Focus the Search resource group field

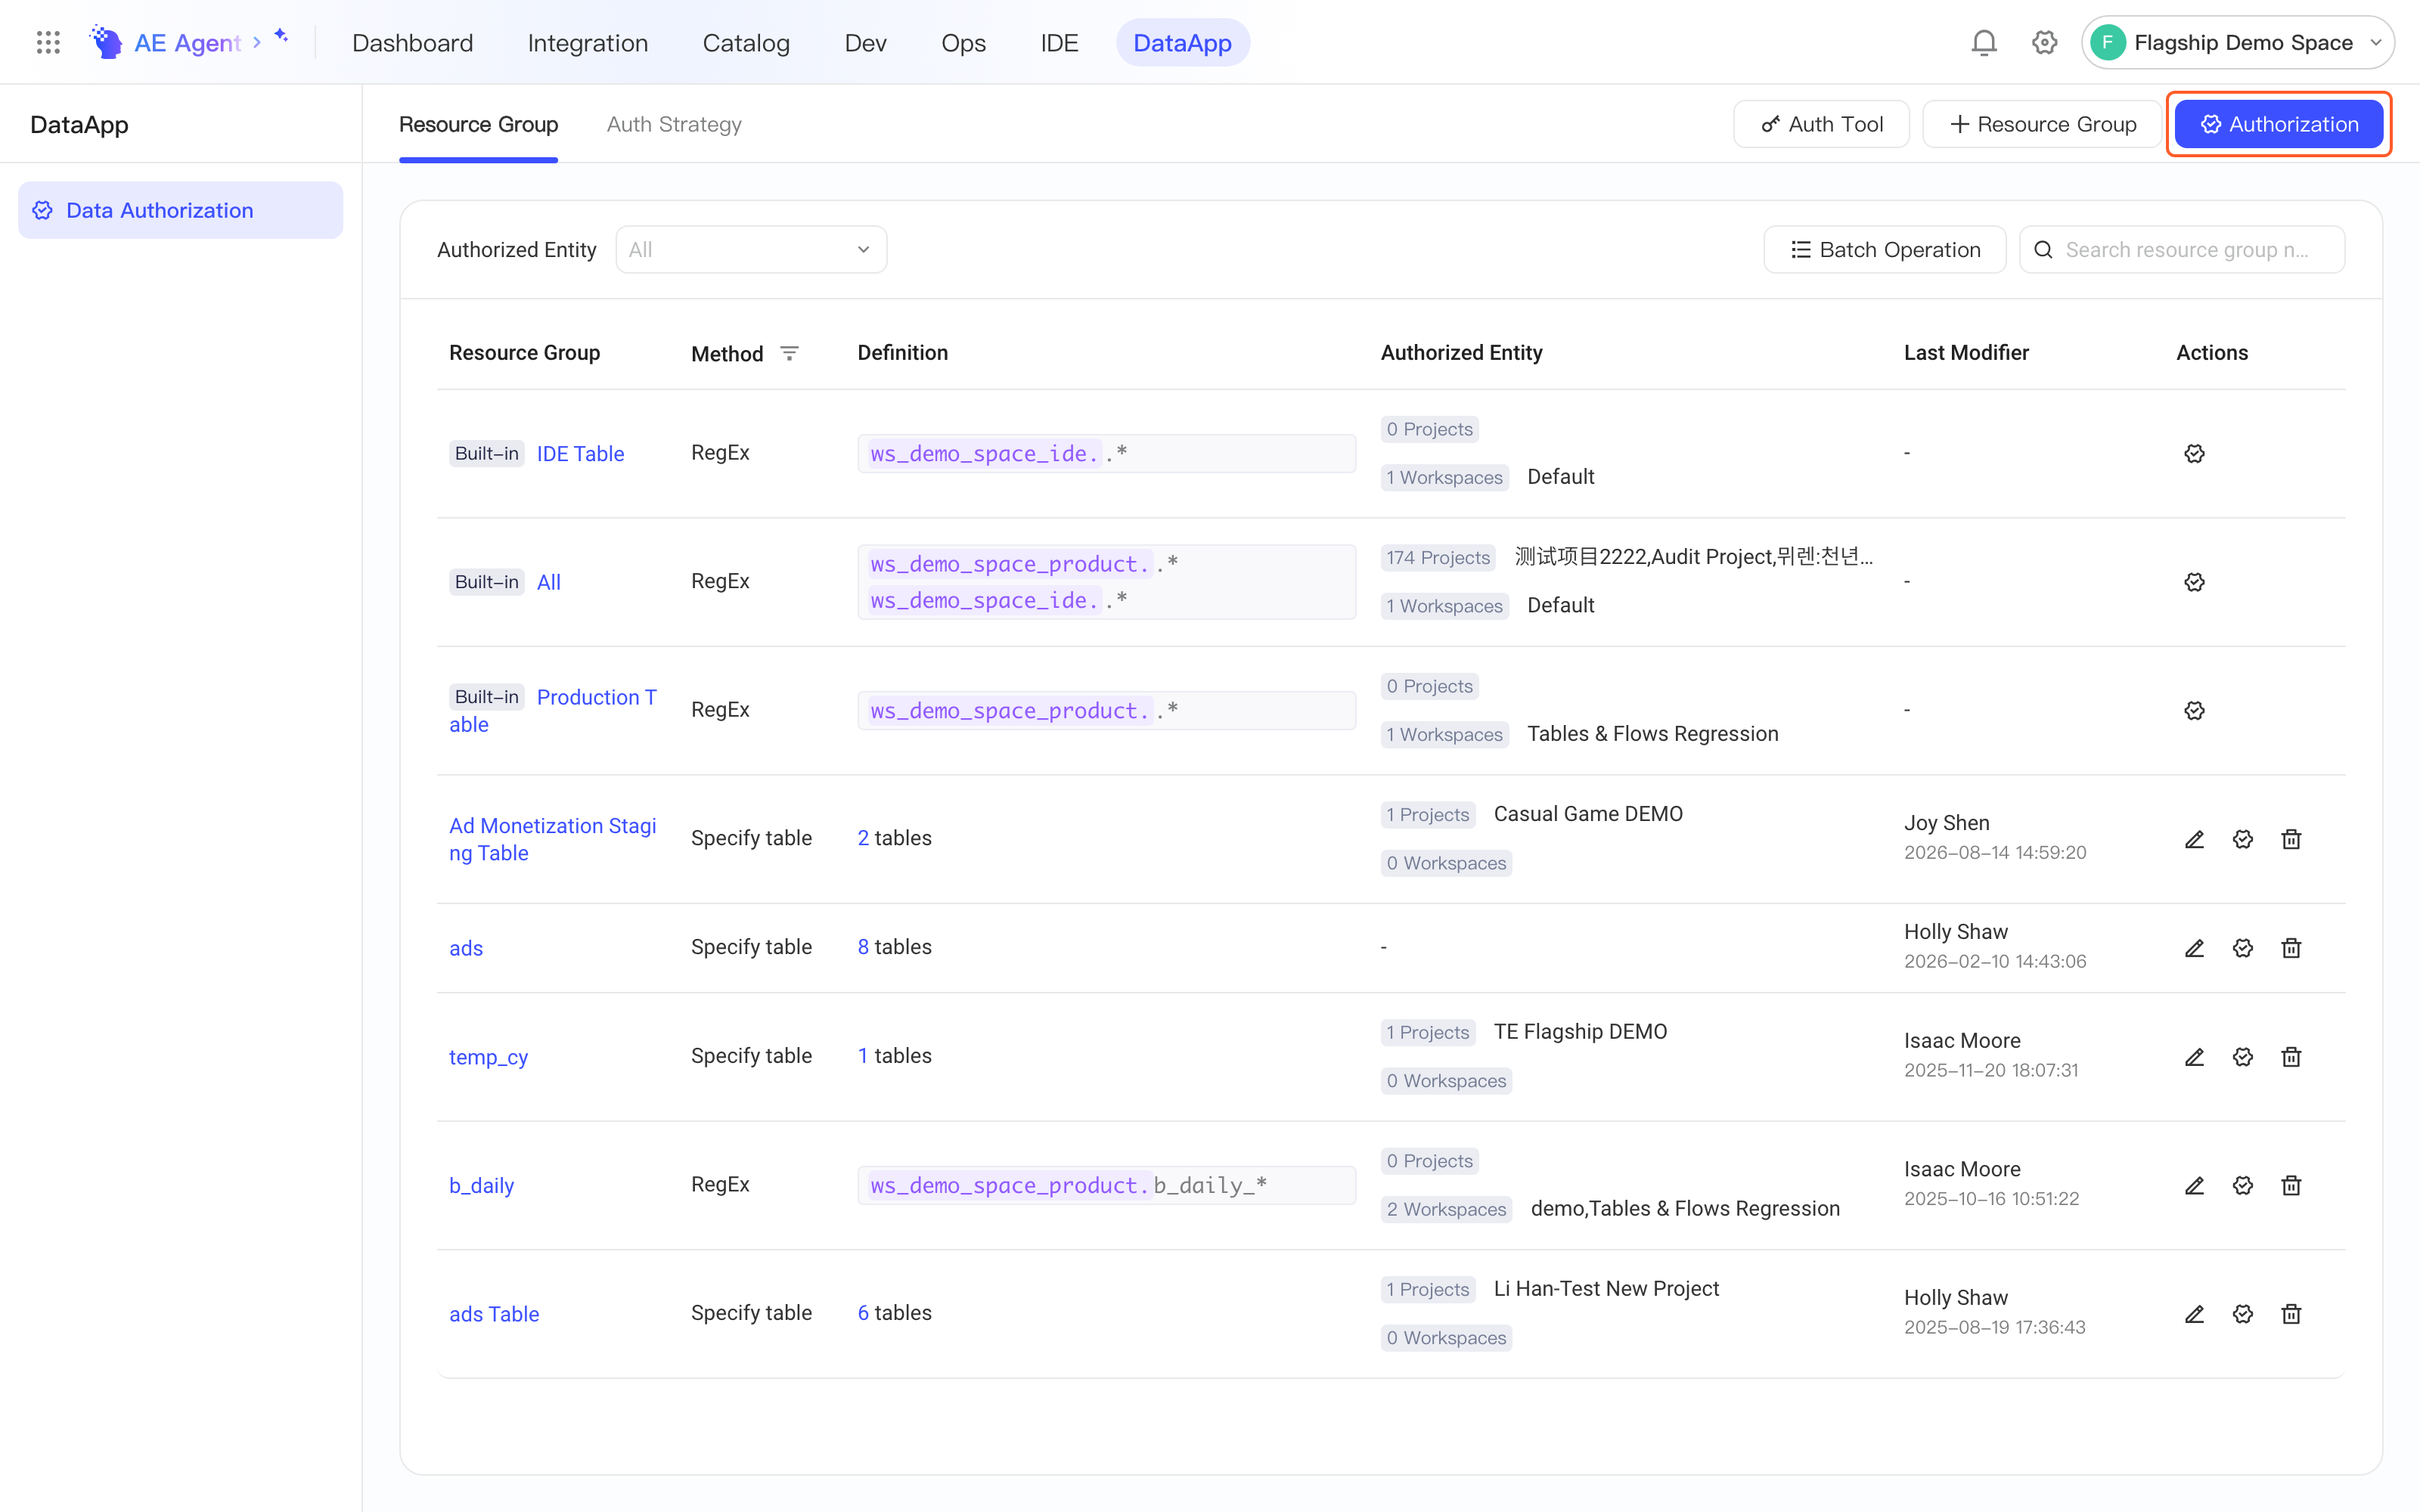[x=2182, y=249]
